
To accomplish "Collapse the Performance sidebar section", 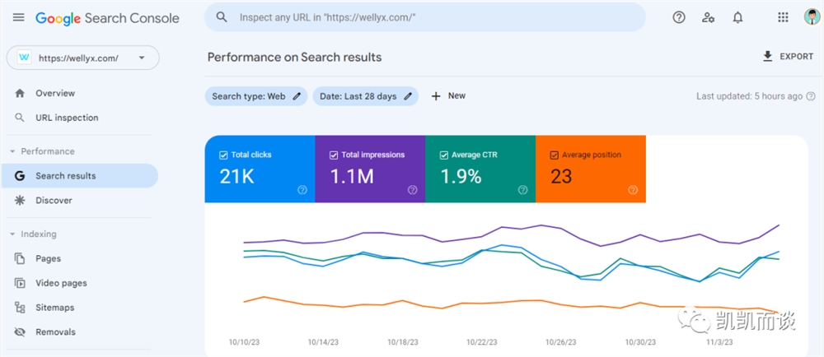I will click(12, 151).
